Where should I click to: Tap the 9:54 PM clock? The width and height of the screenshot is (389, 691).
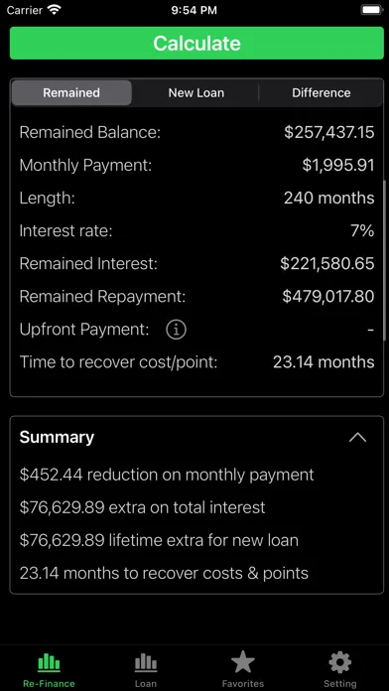[194, 10]
